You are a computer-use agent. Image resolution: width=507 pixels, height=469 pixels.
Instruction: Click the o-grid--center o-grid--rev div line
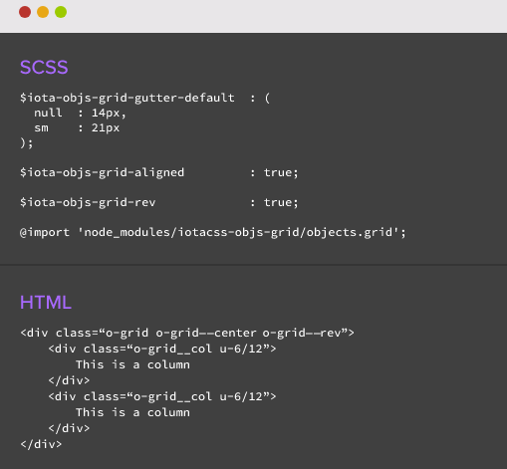[187, 333]
